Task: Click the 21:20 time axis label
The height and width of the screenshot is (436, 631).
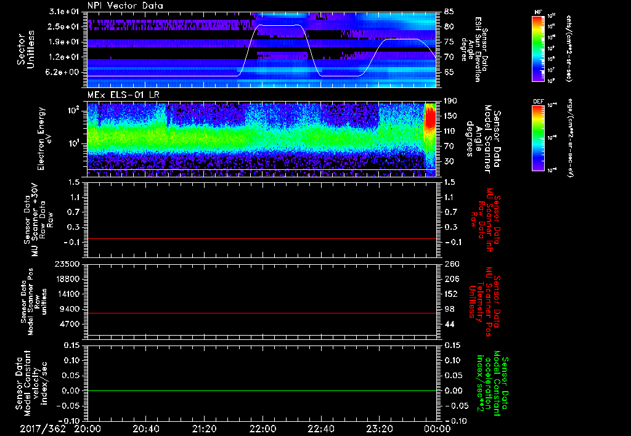Action: pos(204,428)
